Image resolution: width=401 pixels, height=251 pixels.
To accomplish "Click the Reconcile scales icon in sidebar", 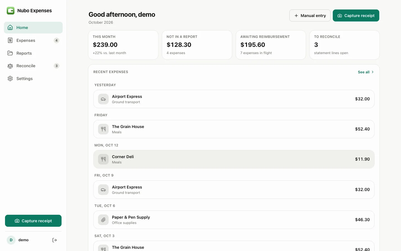I will (10, 66).
